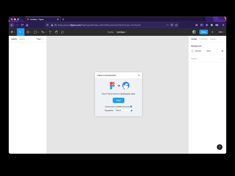Go to the browser home page
235x176 pixels.
point(27,25)
